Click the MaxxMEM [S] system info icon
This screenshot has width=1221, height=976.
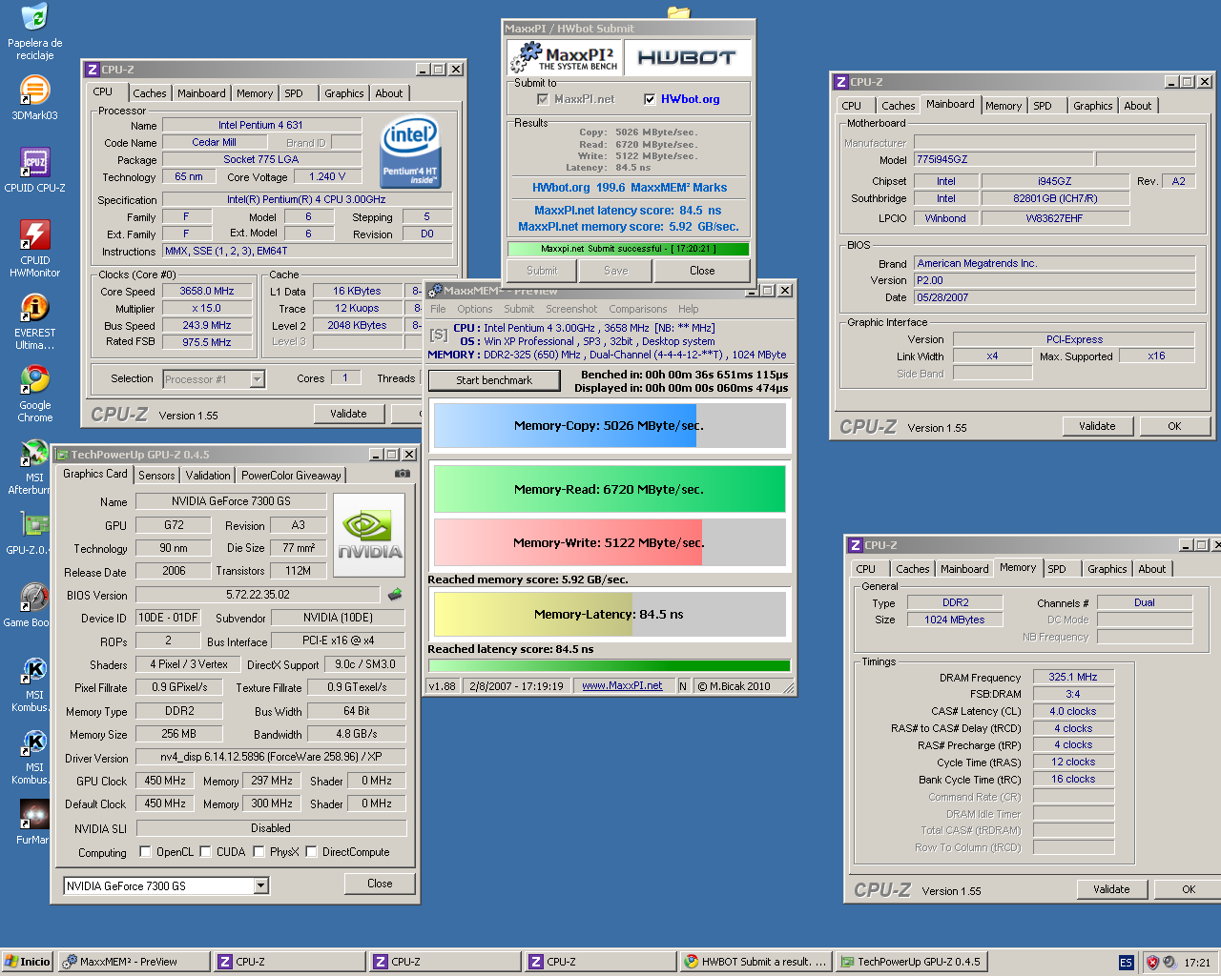pos(439,335)
